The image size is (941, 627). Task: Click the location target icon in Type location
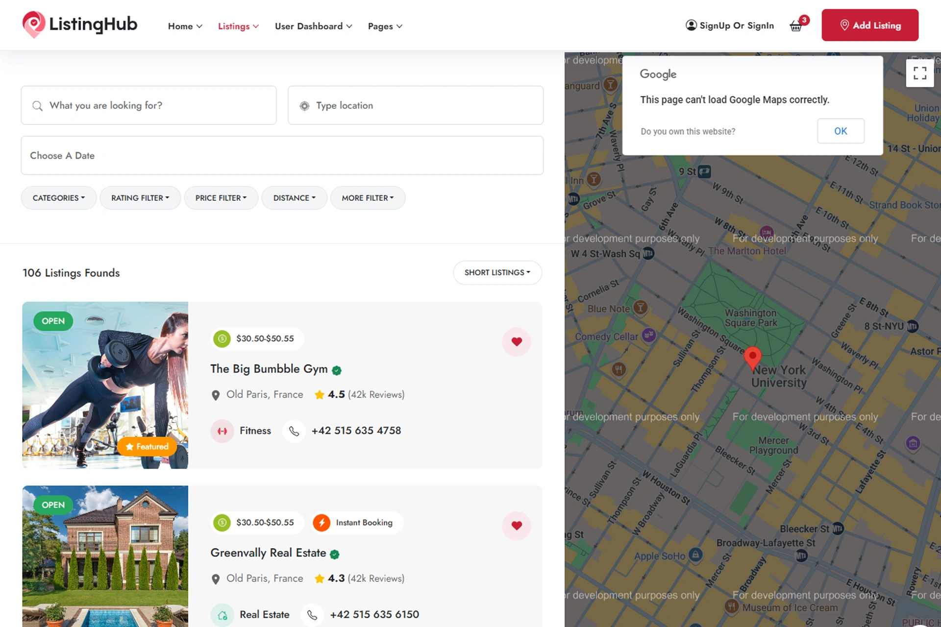(x=304, y=106)
